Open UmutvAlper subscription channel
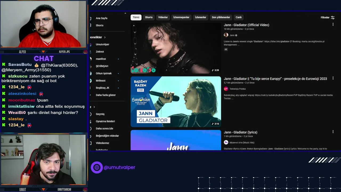This screenshot has height=192, width=341. [103, 45]
